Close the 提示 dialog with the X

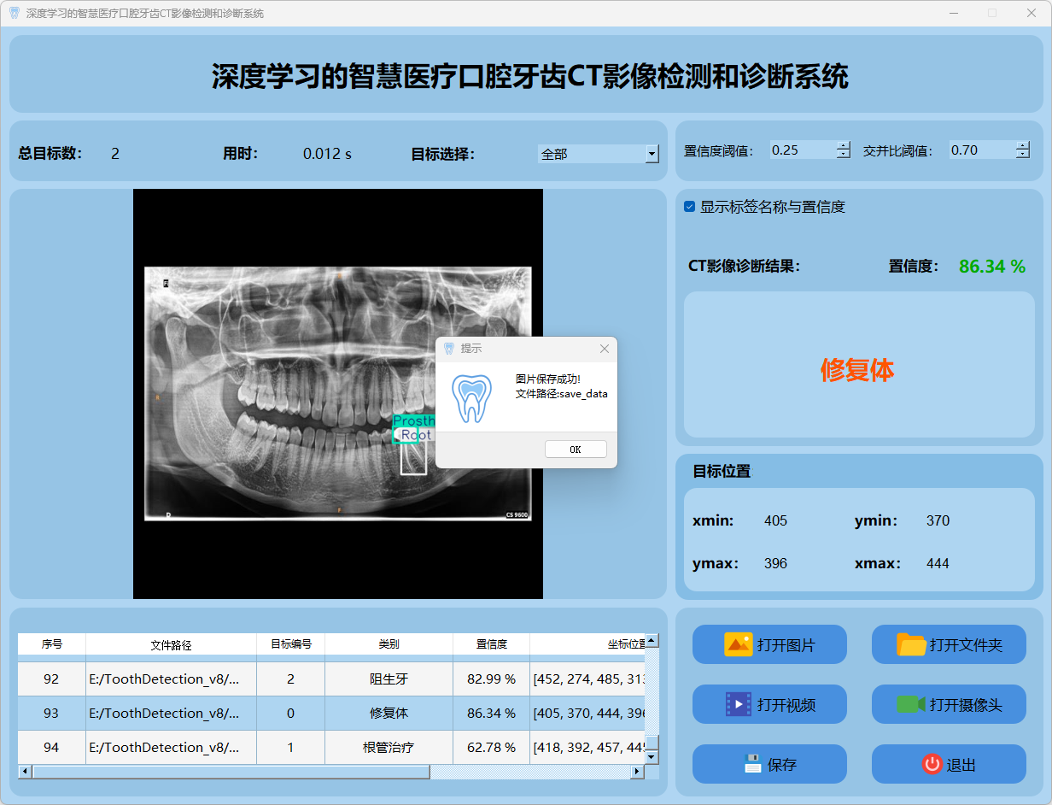tap(605, 349)
